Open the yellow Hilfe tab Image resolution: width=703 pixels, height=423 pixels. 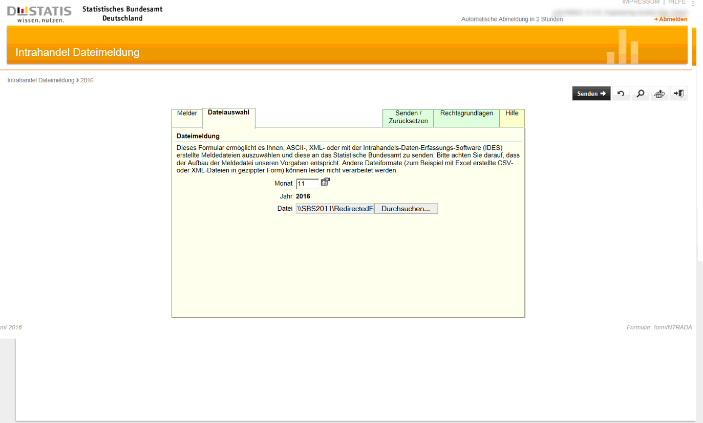pos(512,114)
